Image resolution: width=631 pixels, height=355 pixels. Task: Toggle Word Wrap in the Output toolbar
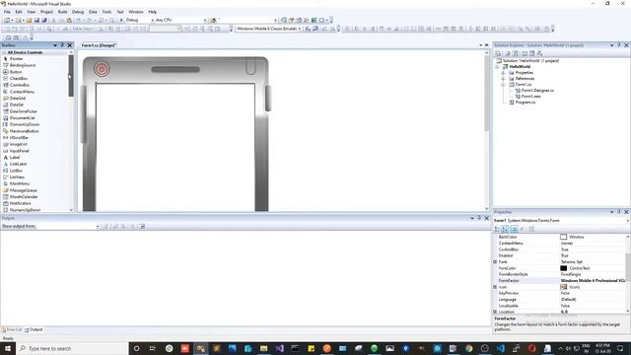(x=142, y=226)
